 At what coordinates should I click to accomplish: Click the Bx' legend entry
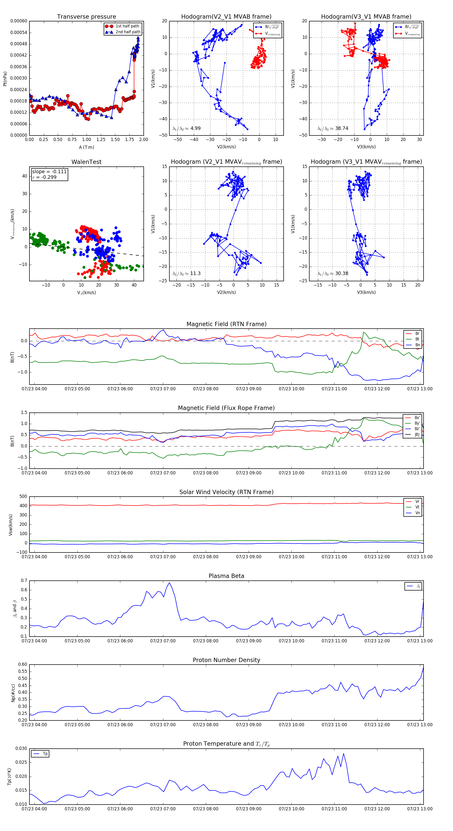click(413, 418)
